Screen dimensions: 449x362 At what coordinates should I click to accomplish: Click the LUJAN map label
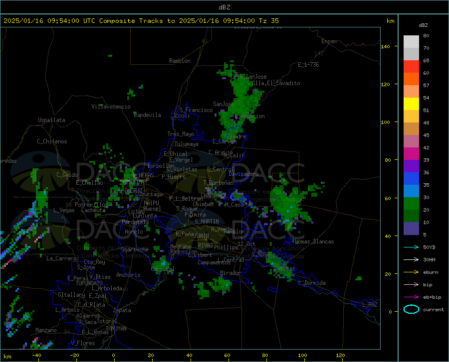coord(136,212)
